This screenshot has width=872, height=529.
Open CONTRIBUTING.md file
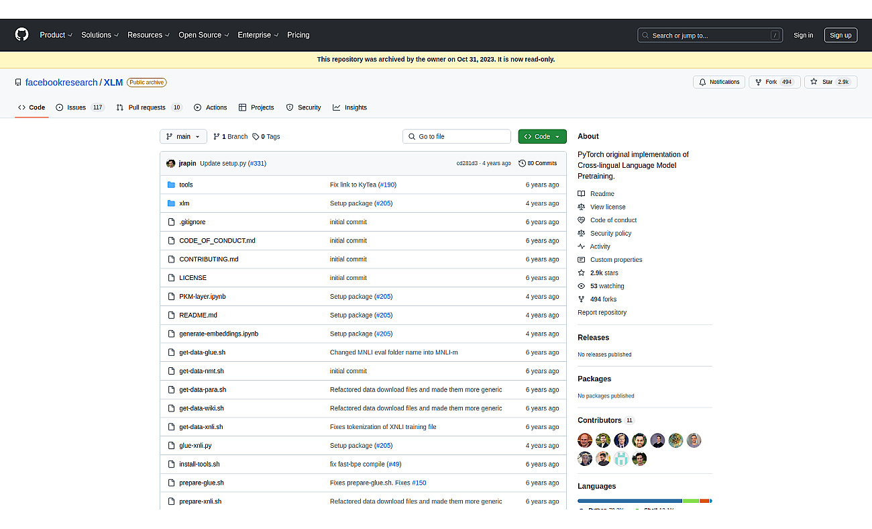209,259
